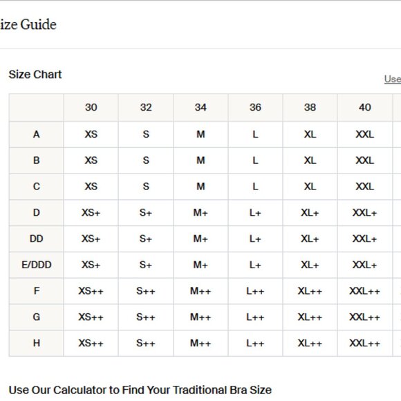Click the XS cell in row A
Viewport: 401px width, 401px height.
91,134
